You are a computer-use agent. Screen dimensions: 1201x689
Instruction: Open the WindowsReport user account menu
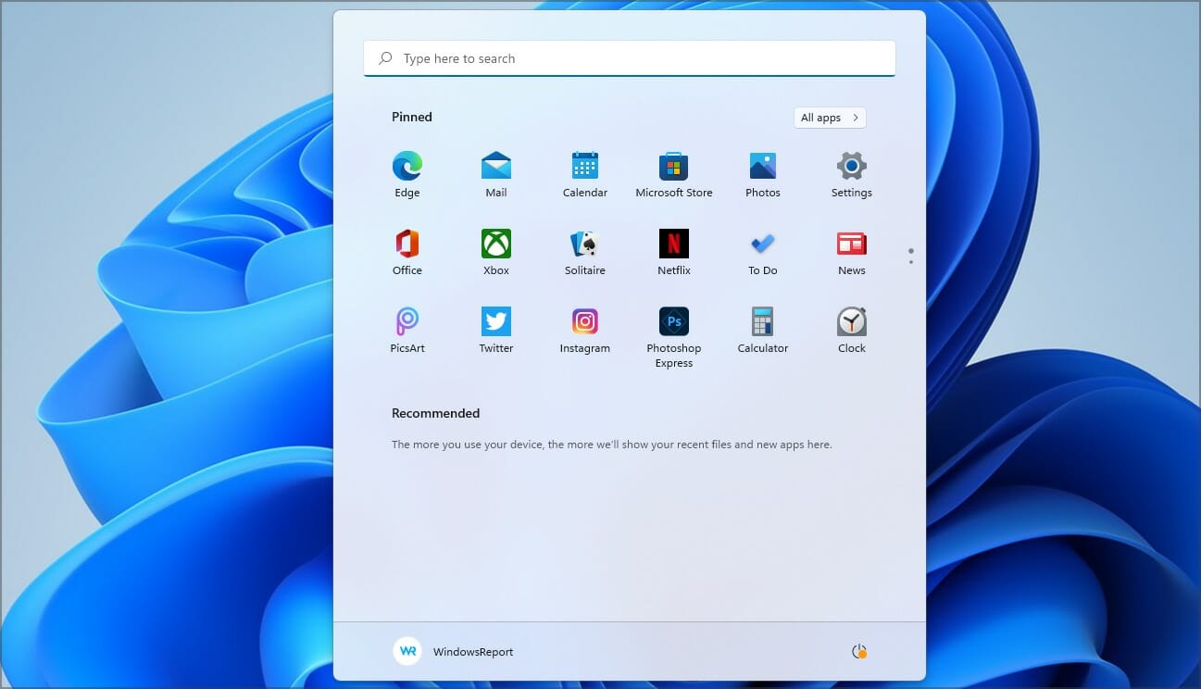click(453, 651)
